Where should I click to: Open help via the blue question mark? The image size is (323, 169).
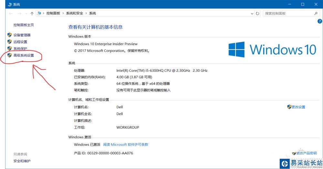[320, 21]
